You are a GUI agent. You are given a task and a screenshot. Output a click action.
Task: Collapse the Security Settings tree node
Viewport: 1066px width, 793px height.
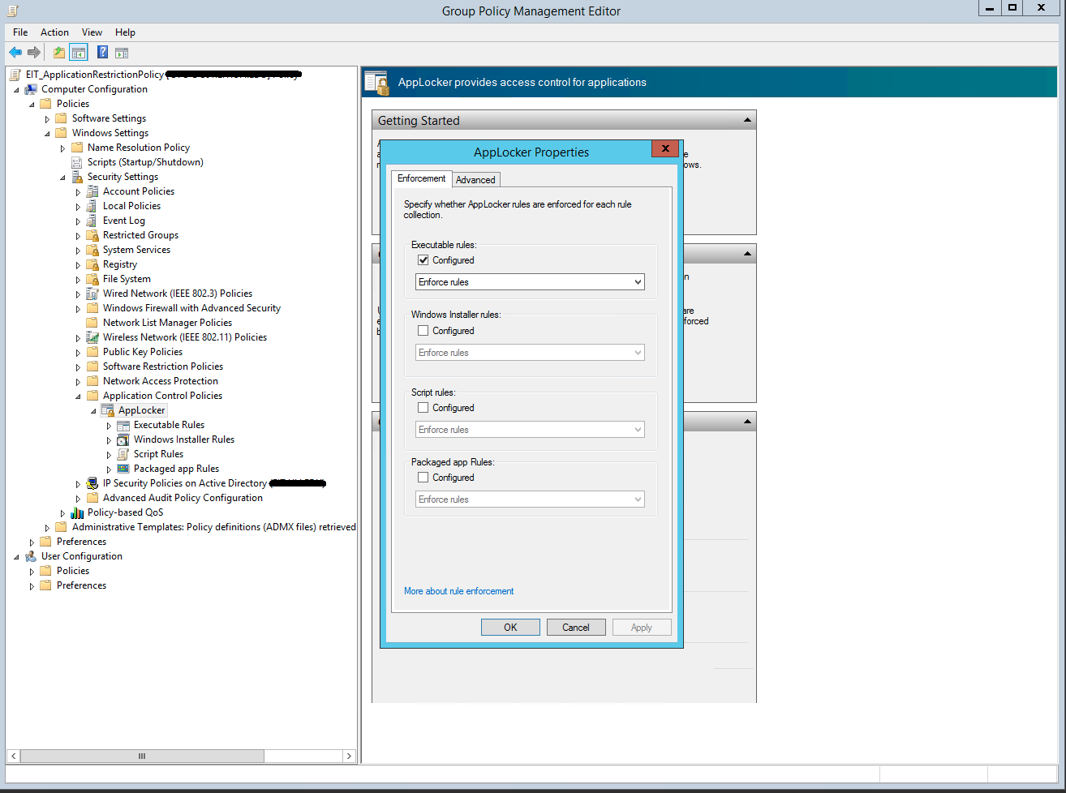pos(63,177)
